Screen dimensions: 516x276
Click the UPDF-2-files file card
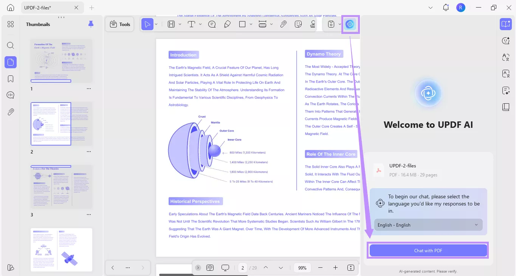click(428, 170)
